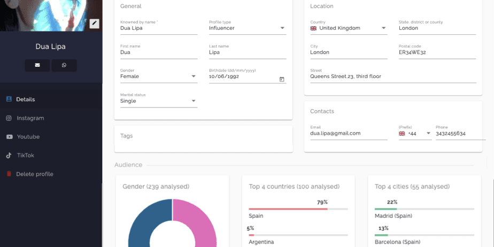This screenshot has height=247, width=494.
Task: Click the UK flag in Country field
Action: pos(313,28)
